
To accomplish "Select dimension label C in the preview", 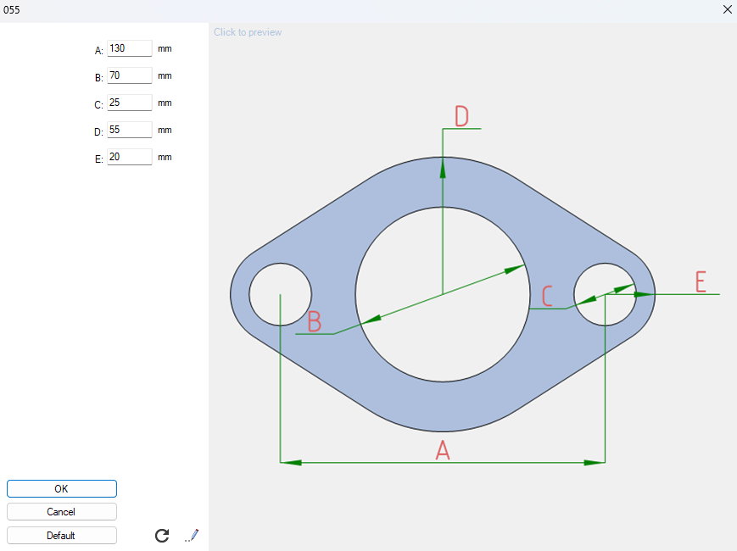I will click(547, 297).
